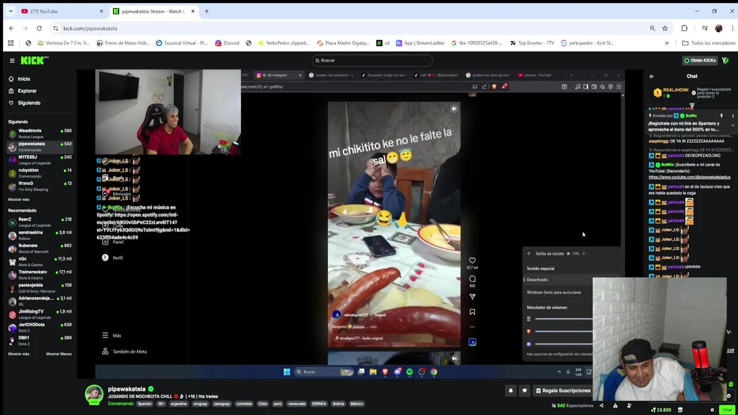
Task: Expand the pinned BotRix message
Action: pyautogui.click(x=733, y=125)
